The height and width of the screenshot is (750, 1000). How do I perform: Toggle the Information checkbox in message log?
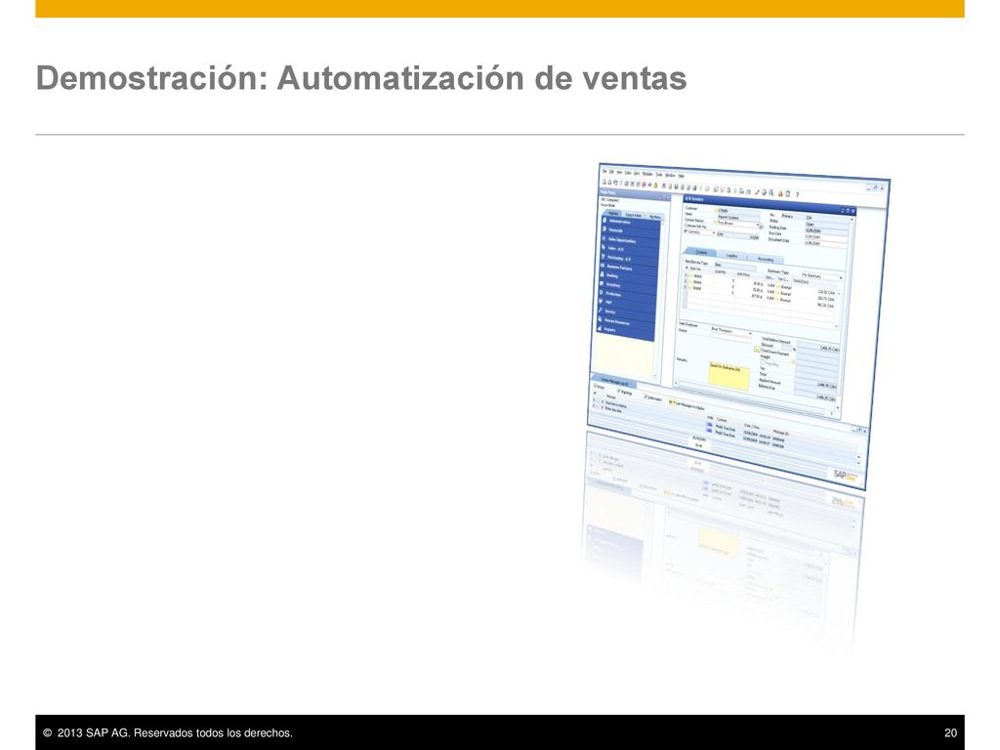[x=646, y=396]
